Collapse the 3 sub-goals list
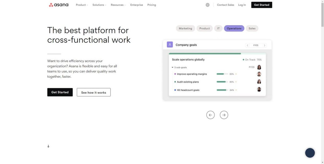Viewport: 324px width, 164px height. 173,67
